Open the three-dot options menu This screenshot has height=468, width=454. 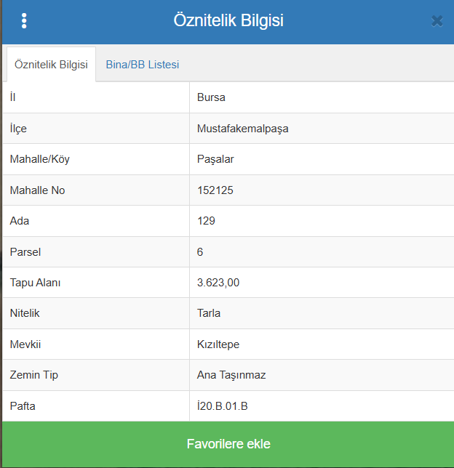(24, 20)
